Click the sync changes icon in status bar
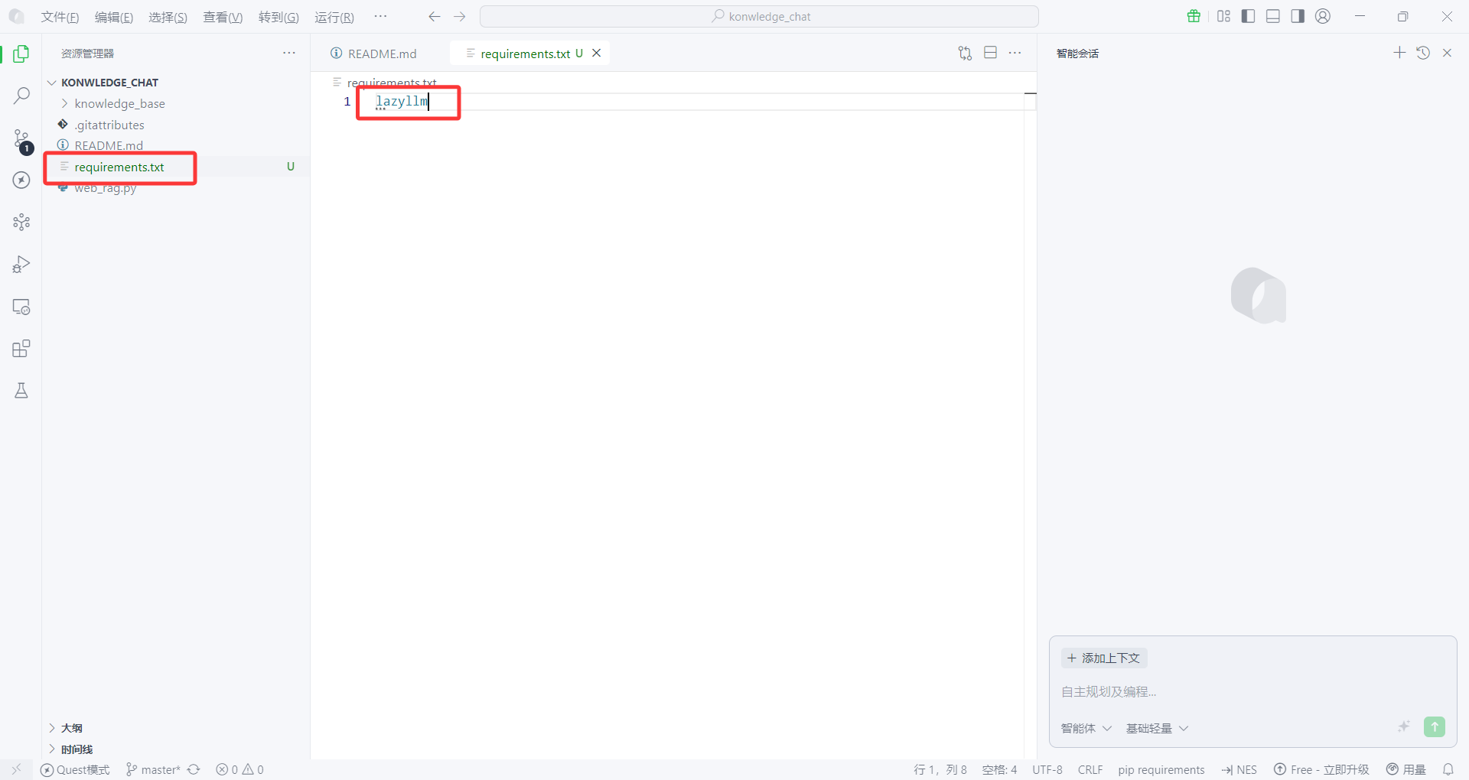This screenshot has height=780, width=1469. tap(194, 769)
